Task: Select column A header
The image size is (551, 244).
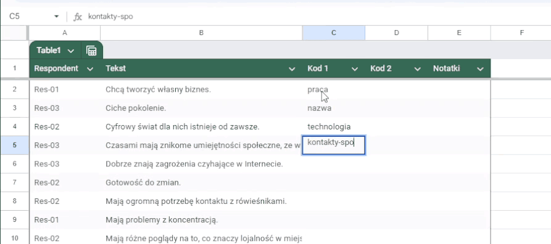Action: coord(65,33)
